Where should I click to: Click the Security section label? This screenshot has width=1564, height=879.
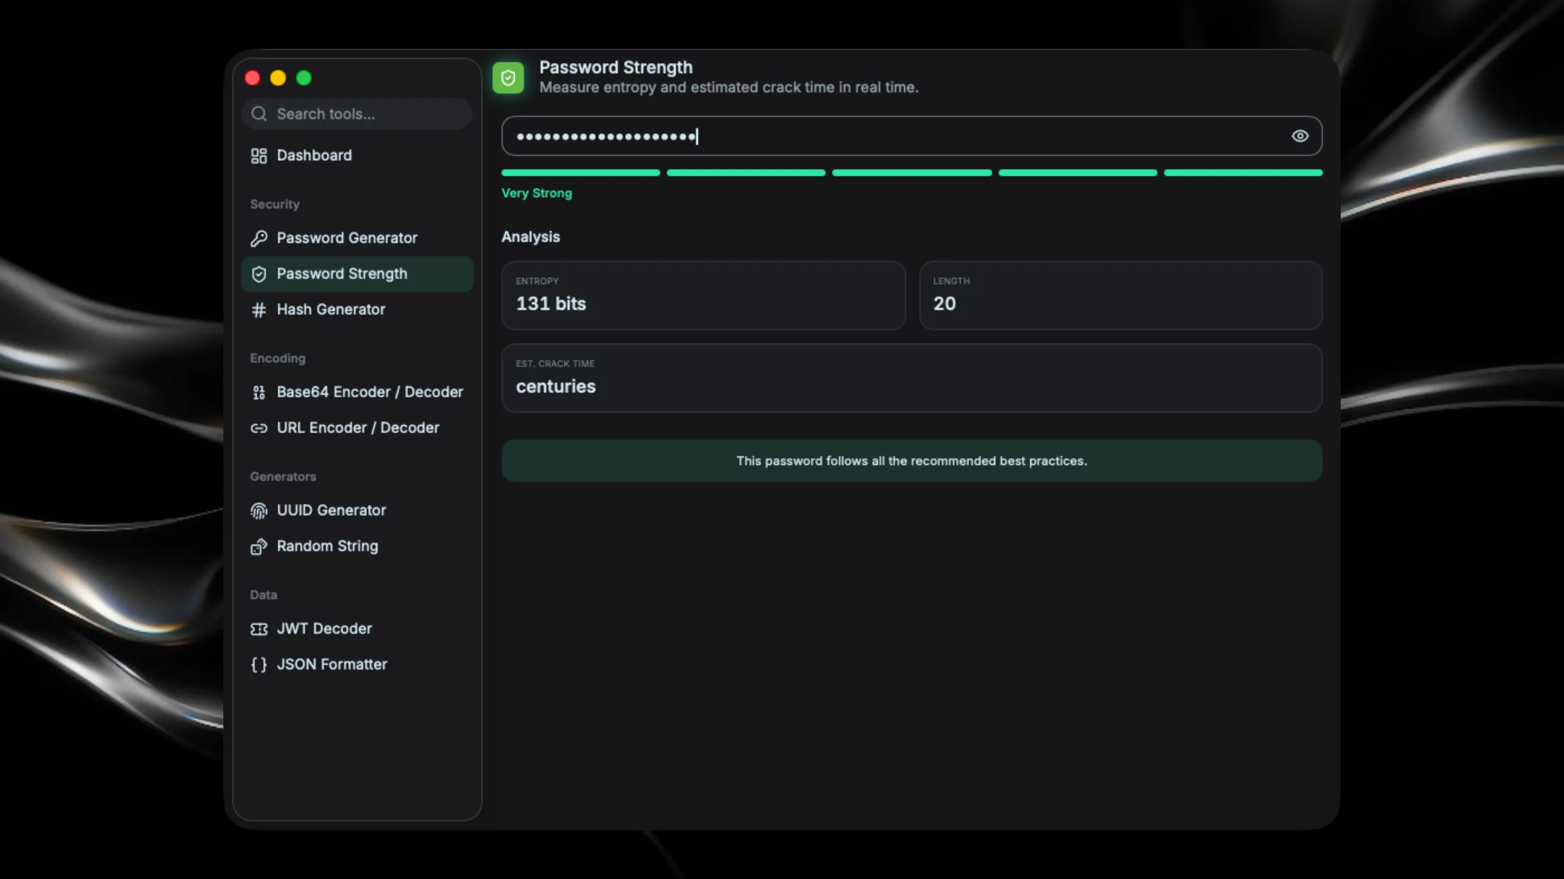pyautogui.click(x=275, y=205)
